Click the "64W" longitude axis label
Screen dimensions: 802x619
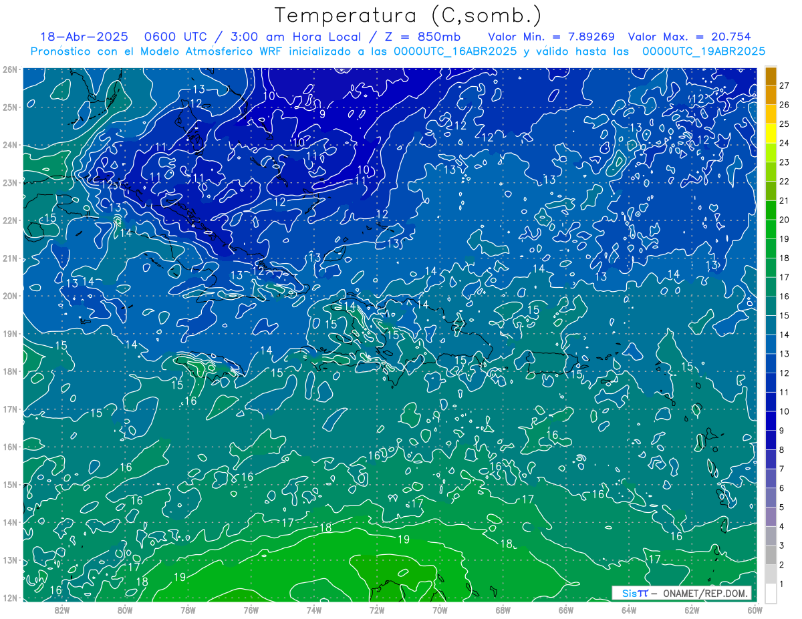coord(628,609)
